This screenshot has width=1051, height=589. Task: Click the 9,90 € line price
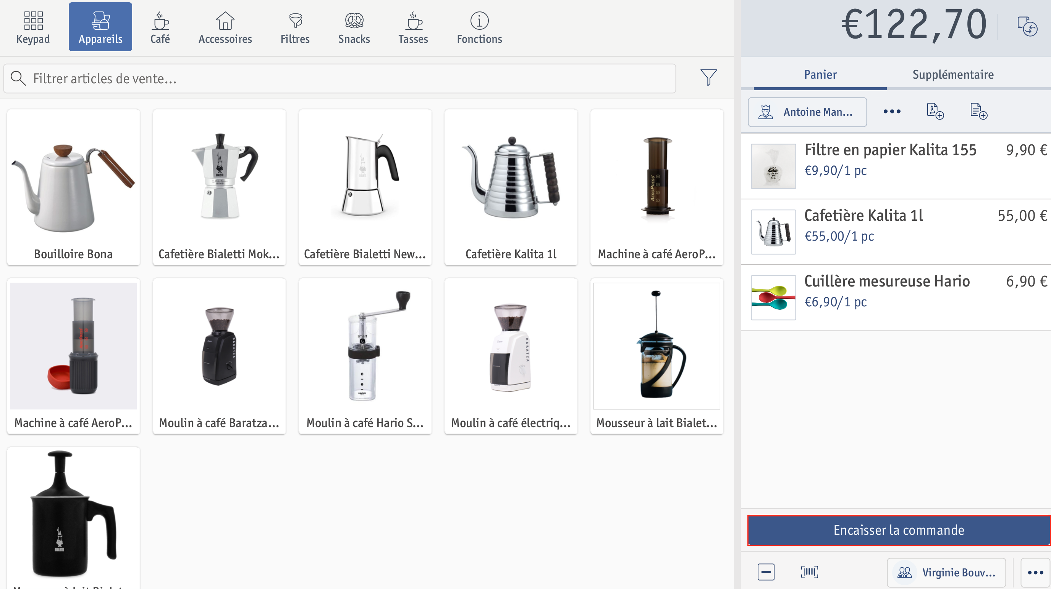point(1027,150)
